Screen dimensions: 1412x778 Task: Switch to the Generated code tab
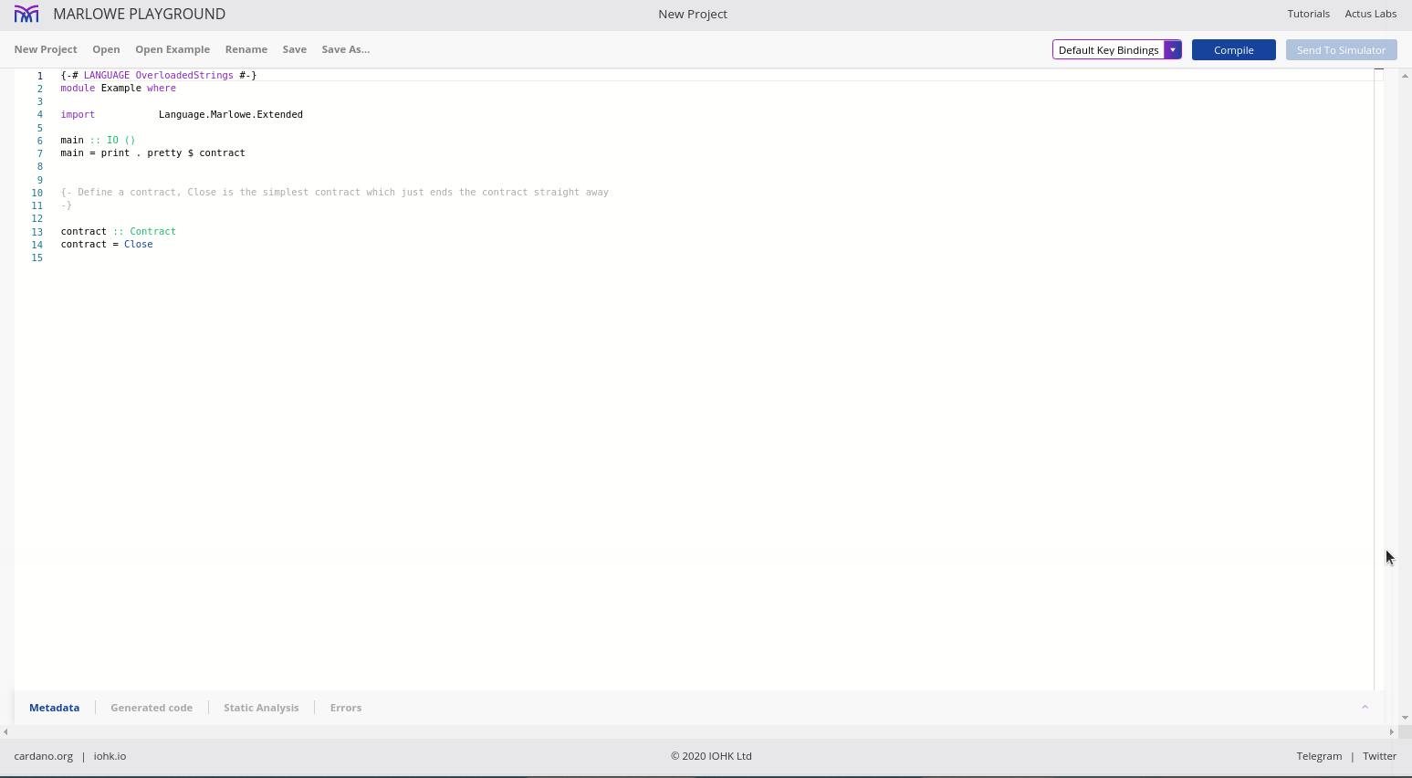[x=152, y=708]
